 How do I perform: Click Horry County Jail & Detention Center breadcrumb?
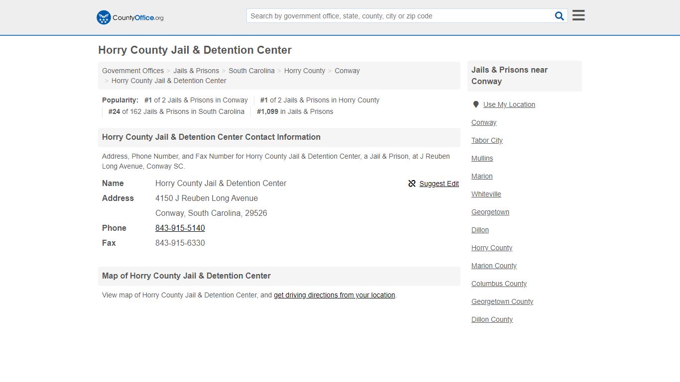click(169, 81)
